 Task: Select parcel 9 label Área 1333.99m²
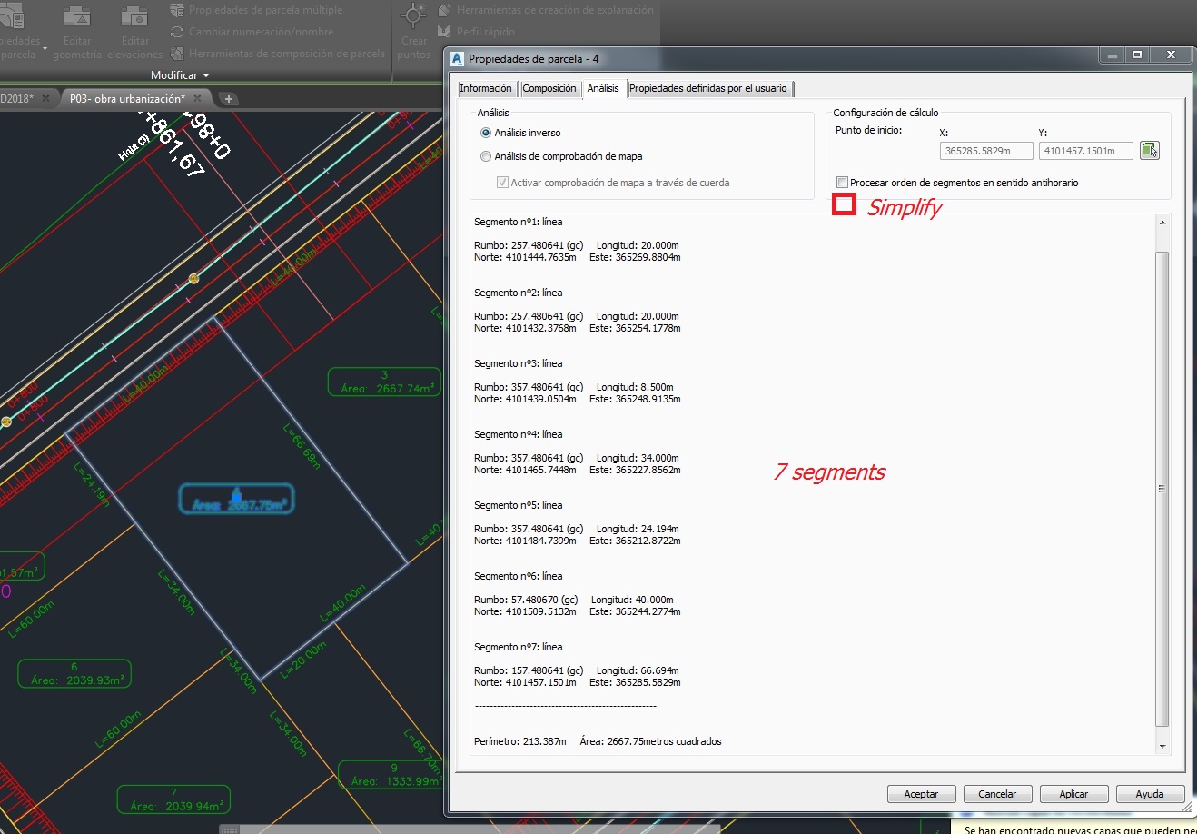pyautogui.click(x=392, y=775)
